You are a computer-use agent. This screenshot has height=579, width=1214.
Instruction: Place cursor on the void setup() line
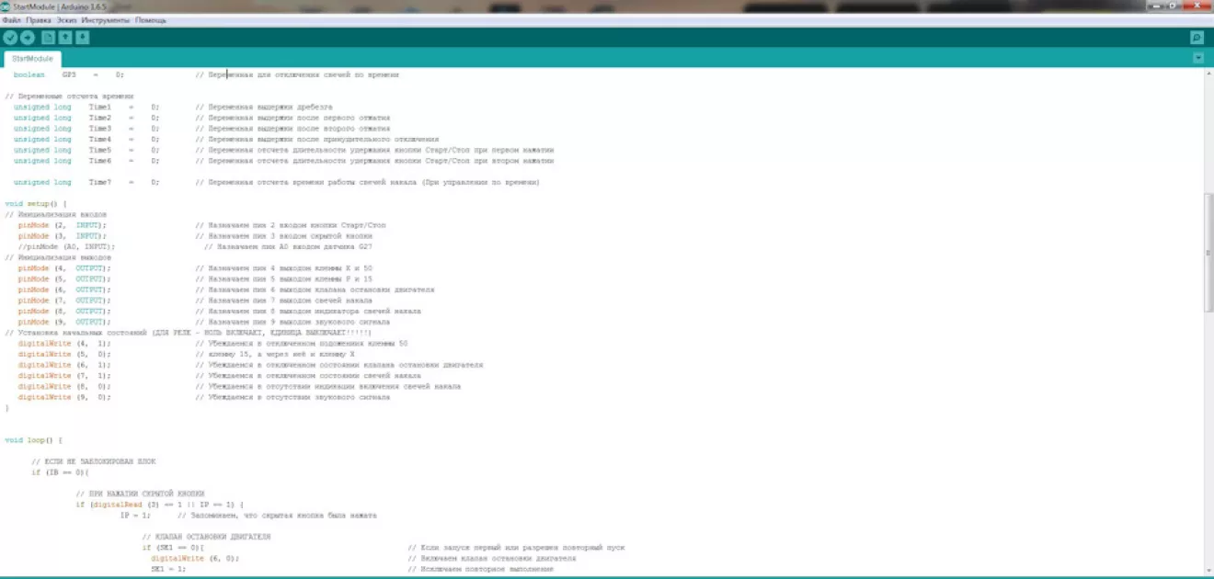tap(35, 204)
